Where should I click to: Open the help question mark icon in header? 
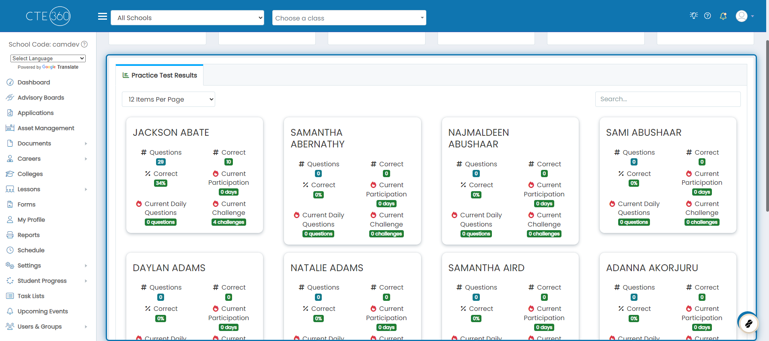click(x=707, y=16)
